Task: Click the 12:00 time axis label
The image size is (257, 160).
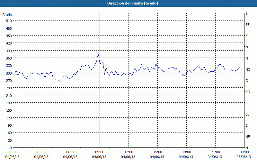Action: click(x=128, y=152)
